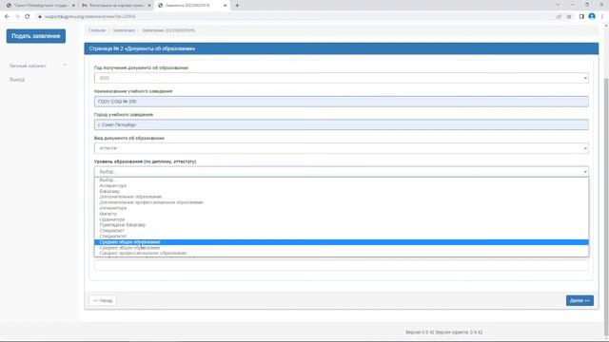
Task: Share this page from address bar
Action: 559,17
